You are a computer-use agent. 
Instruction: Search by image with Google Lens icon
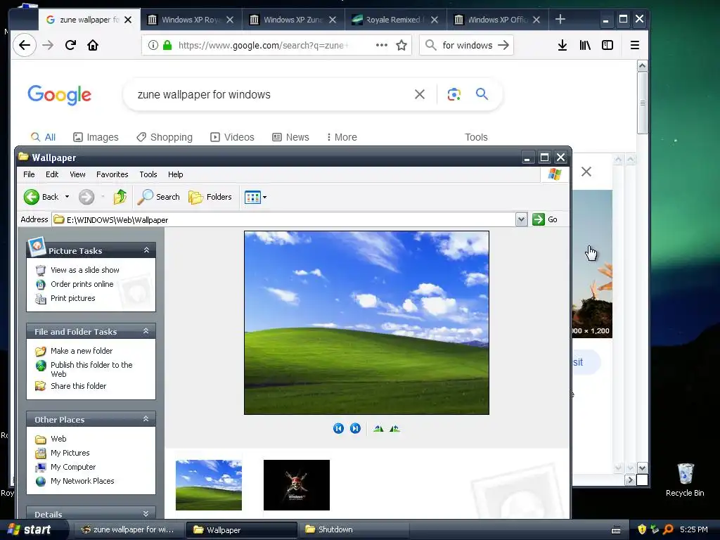click(x=454, y=94)
